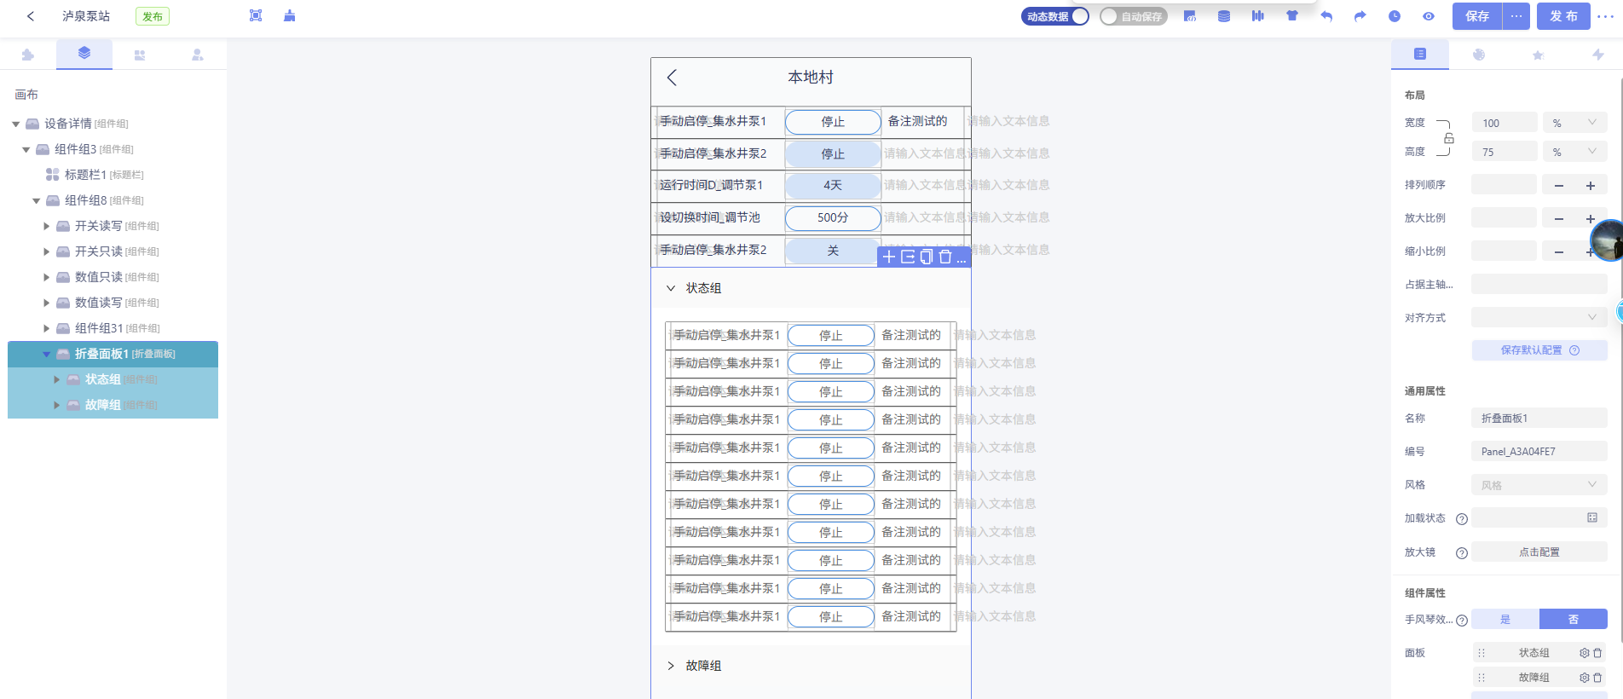Redo the last action
The image size is (1623, 699).
click(1360, 16)
